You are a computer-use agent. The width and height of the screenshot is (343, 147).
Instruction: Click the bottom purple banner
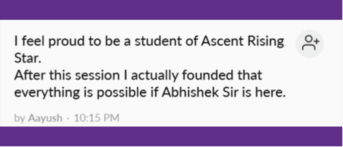[x=171, y=137]
